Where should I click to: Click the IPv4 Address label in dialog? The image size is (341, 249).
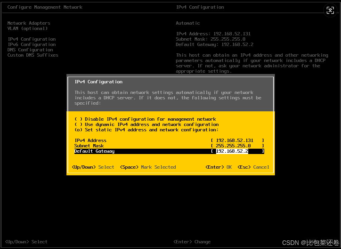(91, 140)
